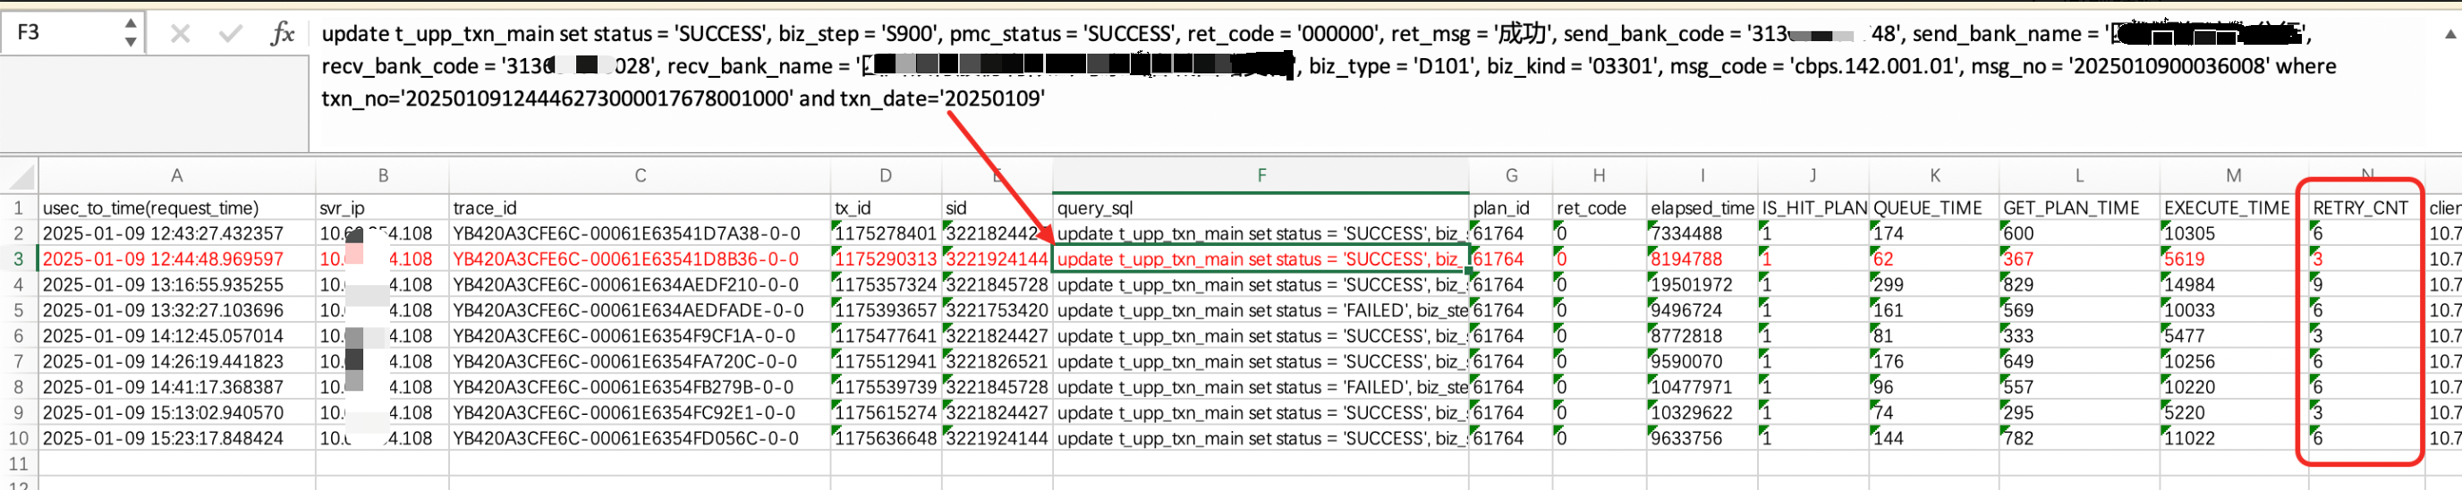
Task: Click trace_id 'YB420A3CFE6C-00061E63541D7A38-0-0'
Action: click(641, 234)
